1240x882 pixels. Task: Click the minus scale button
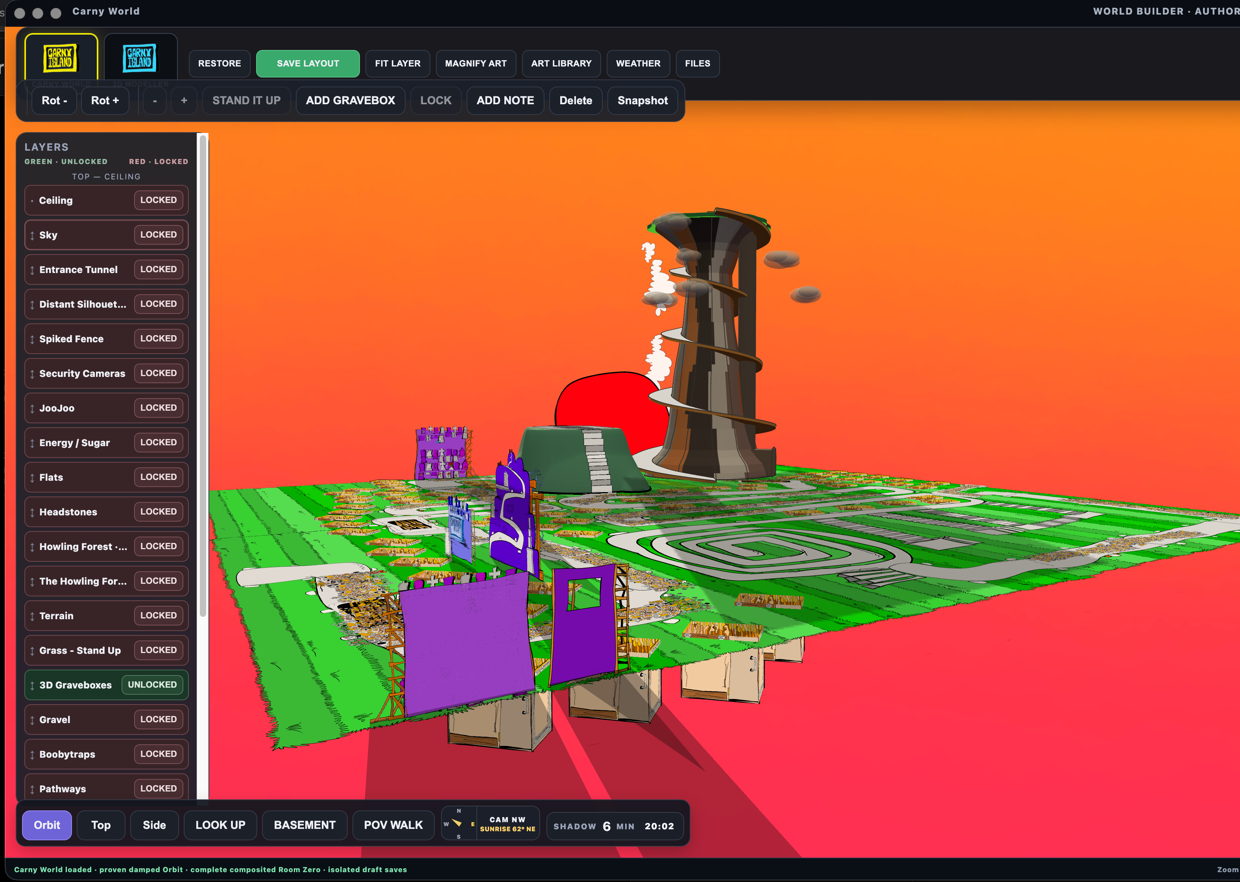tap(155, 100)
